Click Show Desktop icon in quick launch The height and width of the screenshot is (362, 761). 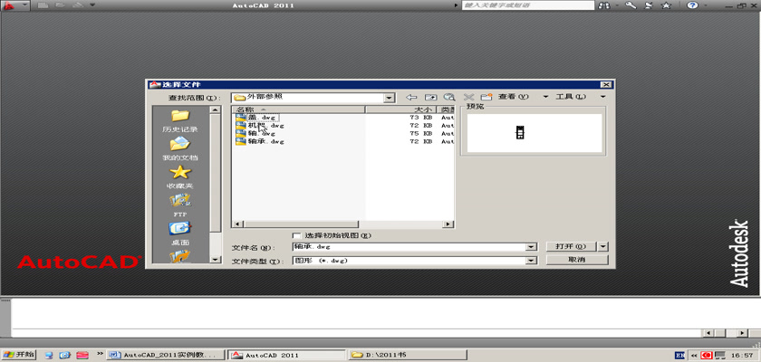tap(49, 356)
